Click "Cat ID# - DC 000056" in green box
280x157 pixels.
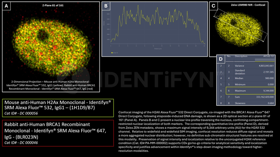coord(21,113)
